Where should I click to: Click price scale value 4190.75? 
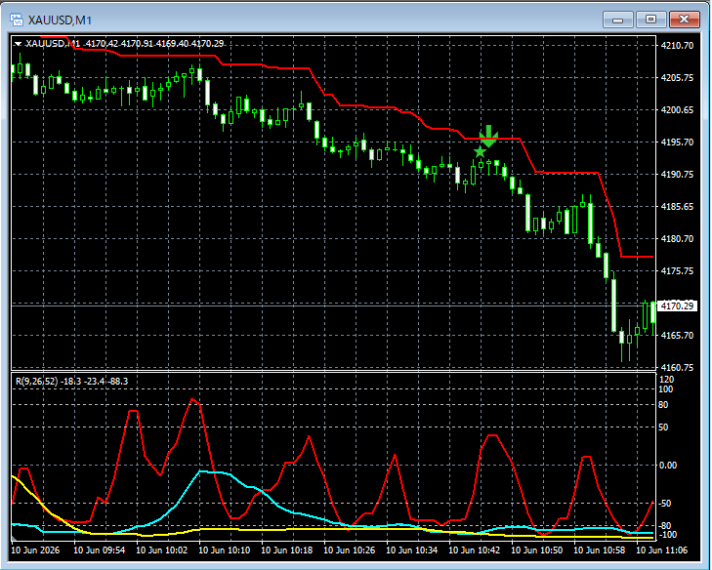pos(677,175)
